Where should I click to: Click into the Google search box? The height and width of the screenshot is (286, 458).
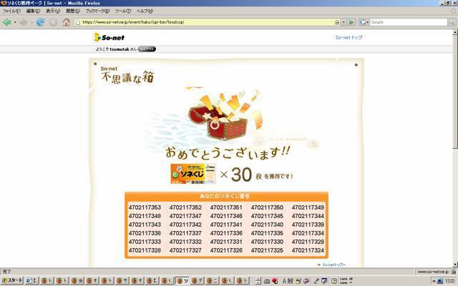pos(408,22)
